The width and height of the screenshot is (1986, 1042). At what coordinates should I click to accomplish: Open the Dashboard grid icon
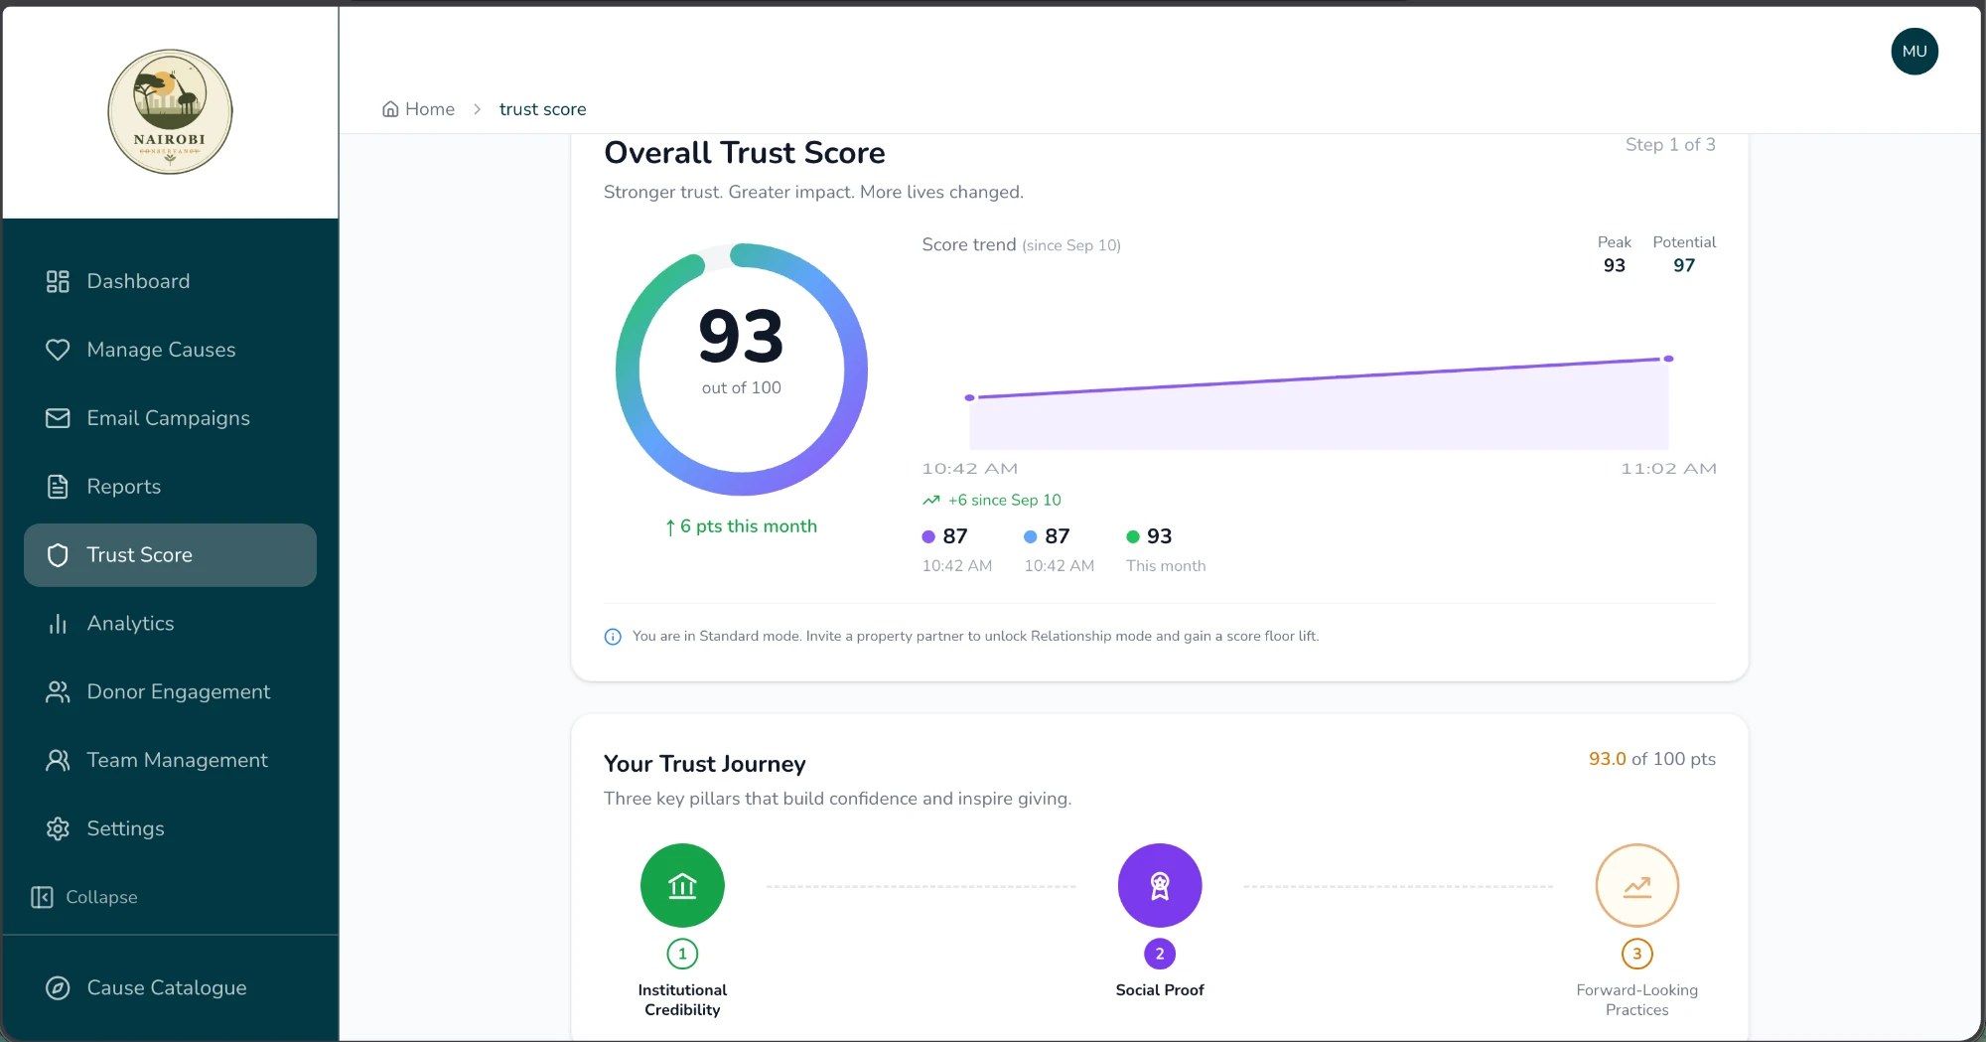[x=58, y=281]
